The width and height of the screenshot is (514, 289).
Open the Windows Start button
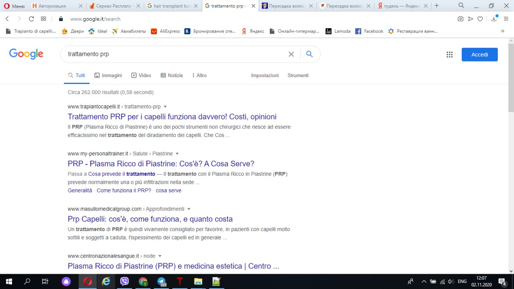[8, 281]
